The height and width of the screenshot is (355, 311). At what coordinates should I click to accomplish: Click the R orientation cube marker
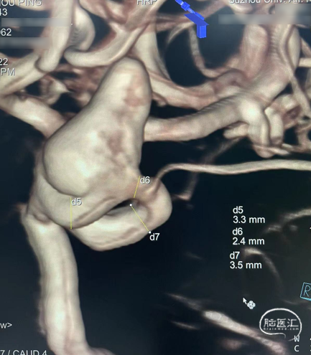tap(306, 290)
